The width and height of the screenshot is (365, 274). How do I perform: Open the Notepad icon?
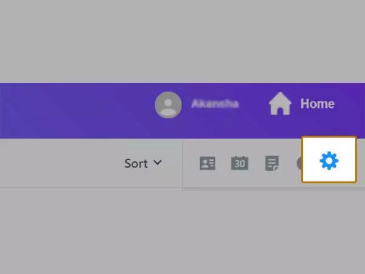[272, 163]
